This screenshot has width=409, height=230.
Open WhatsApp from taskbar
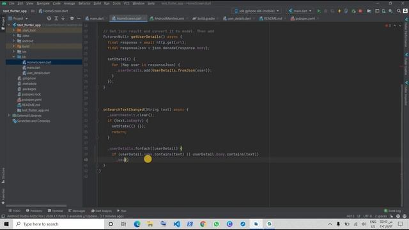click(x=216, y=224)
